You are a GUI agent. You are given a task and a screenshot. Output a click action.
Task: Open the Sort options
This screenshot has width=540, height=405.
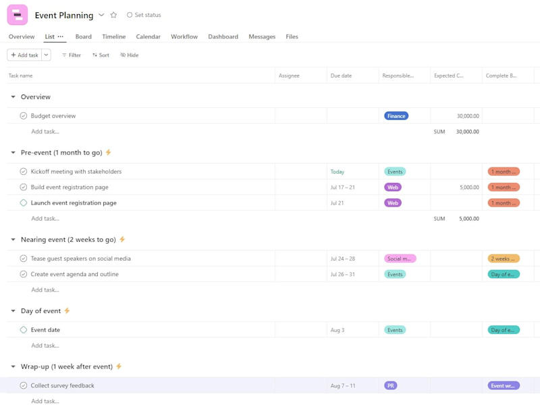pyautogui.click(x=101, y=55)
